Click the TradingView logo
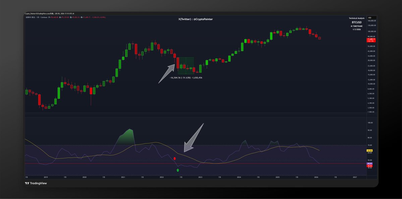 tap(36, 183)
